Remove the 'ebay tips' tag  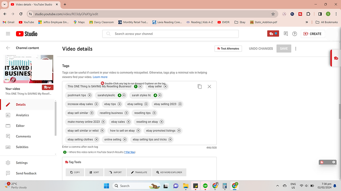coord(119,104)
